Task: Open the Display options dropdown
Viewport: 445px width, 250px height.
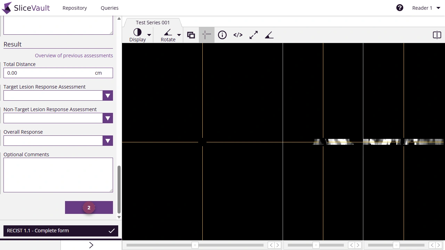Action: point(149,35)
